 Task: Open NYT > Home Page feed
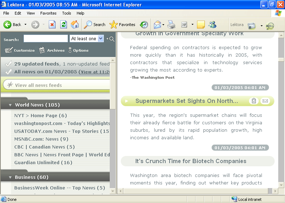41,116
